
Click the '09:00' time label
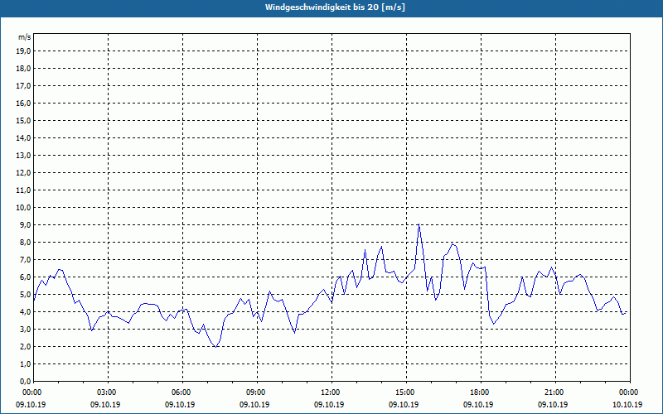point(257,392)
